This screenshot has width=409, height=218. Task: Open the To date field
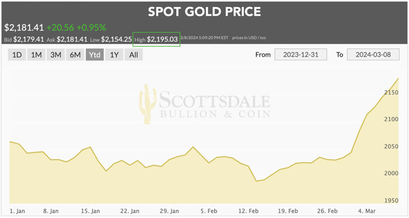(x=373, y=55)
